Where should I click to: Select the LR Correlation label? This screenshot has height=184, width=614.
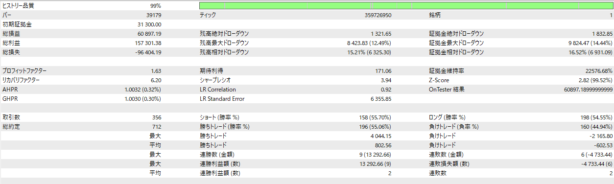pyautogui.click(x=218, y=90)
